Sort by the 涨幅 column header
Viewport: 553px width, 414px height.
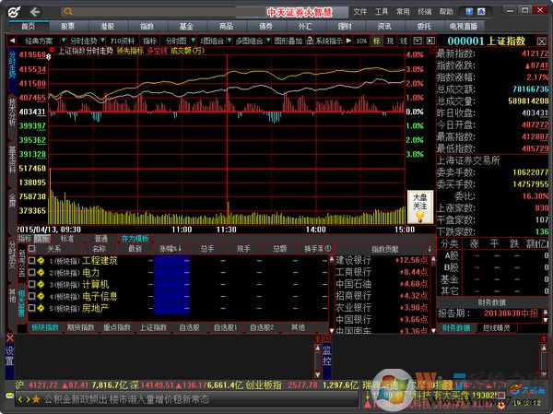tap(169, 249)
